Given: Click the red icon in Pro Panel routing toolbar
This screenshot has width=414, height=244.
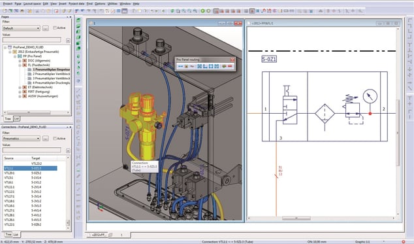Looking at the screenshot, I should click(x=230, y=66).
